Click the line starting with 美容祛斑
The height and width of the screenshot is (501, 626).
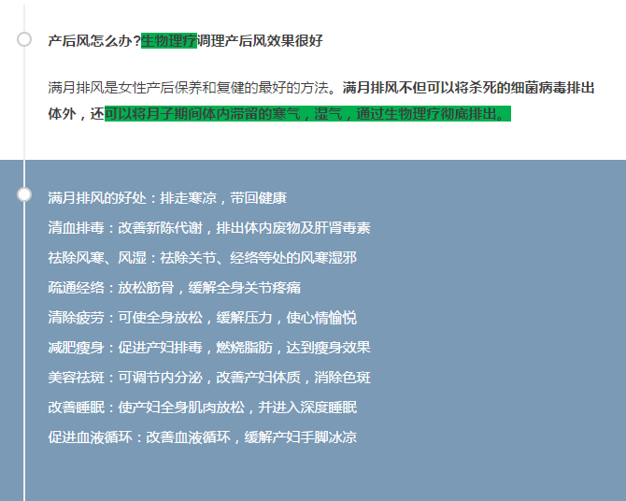209,378
